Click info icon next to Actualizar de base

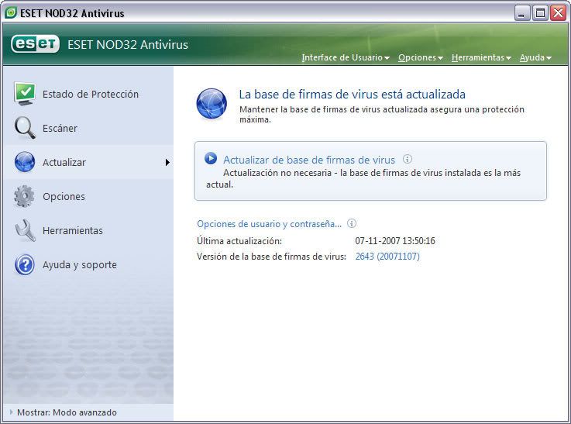(408, 159)
